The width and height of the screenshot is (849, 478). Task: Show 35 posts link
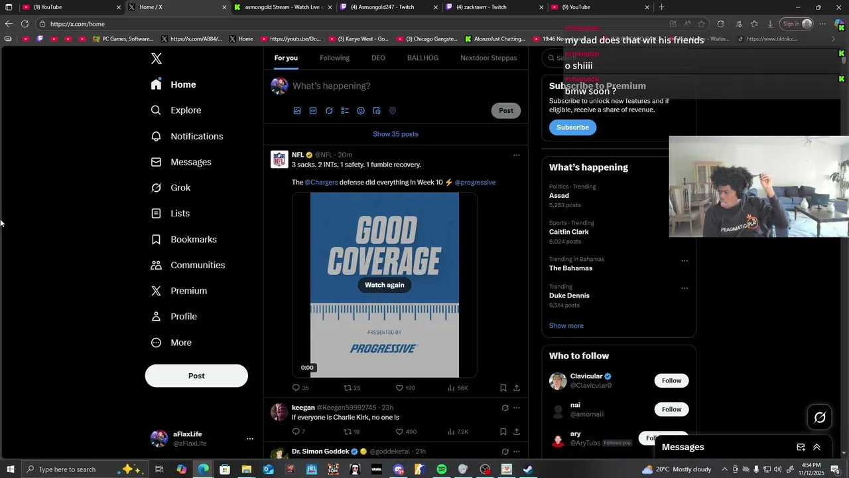pos(395,134)
